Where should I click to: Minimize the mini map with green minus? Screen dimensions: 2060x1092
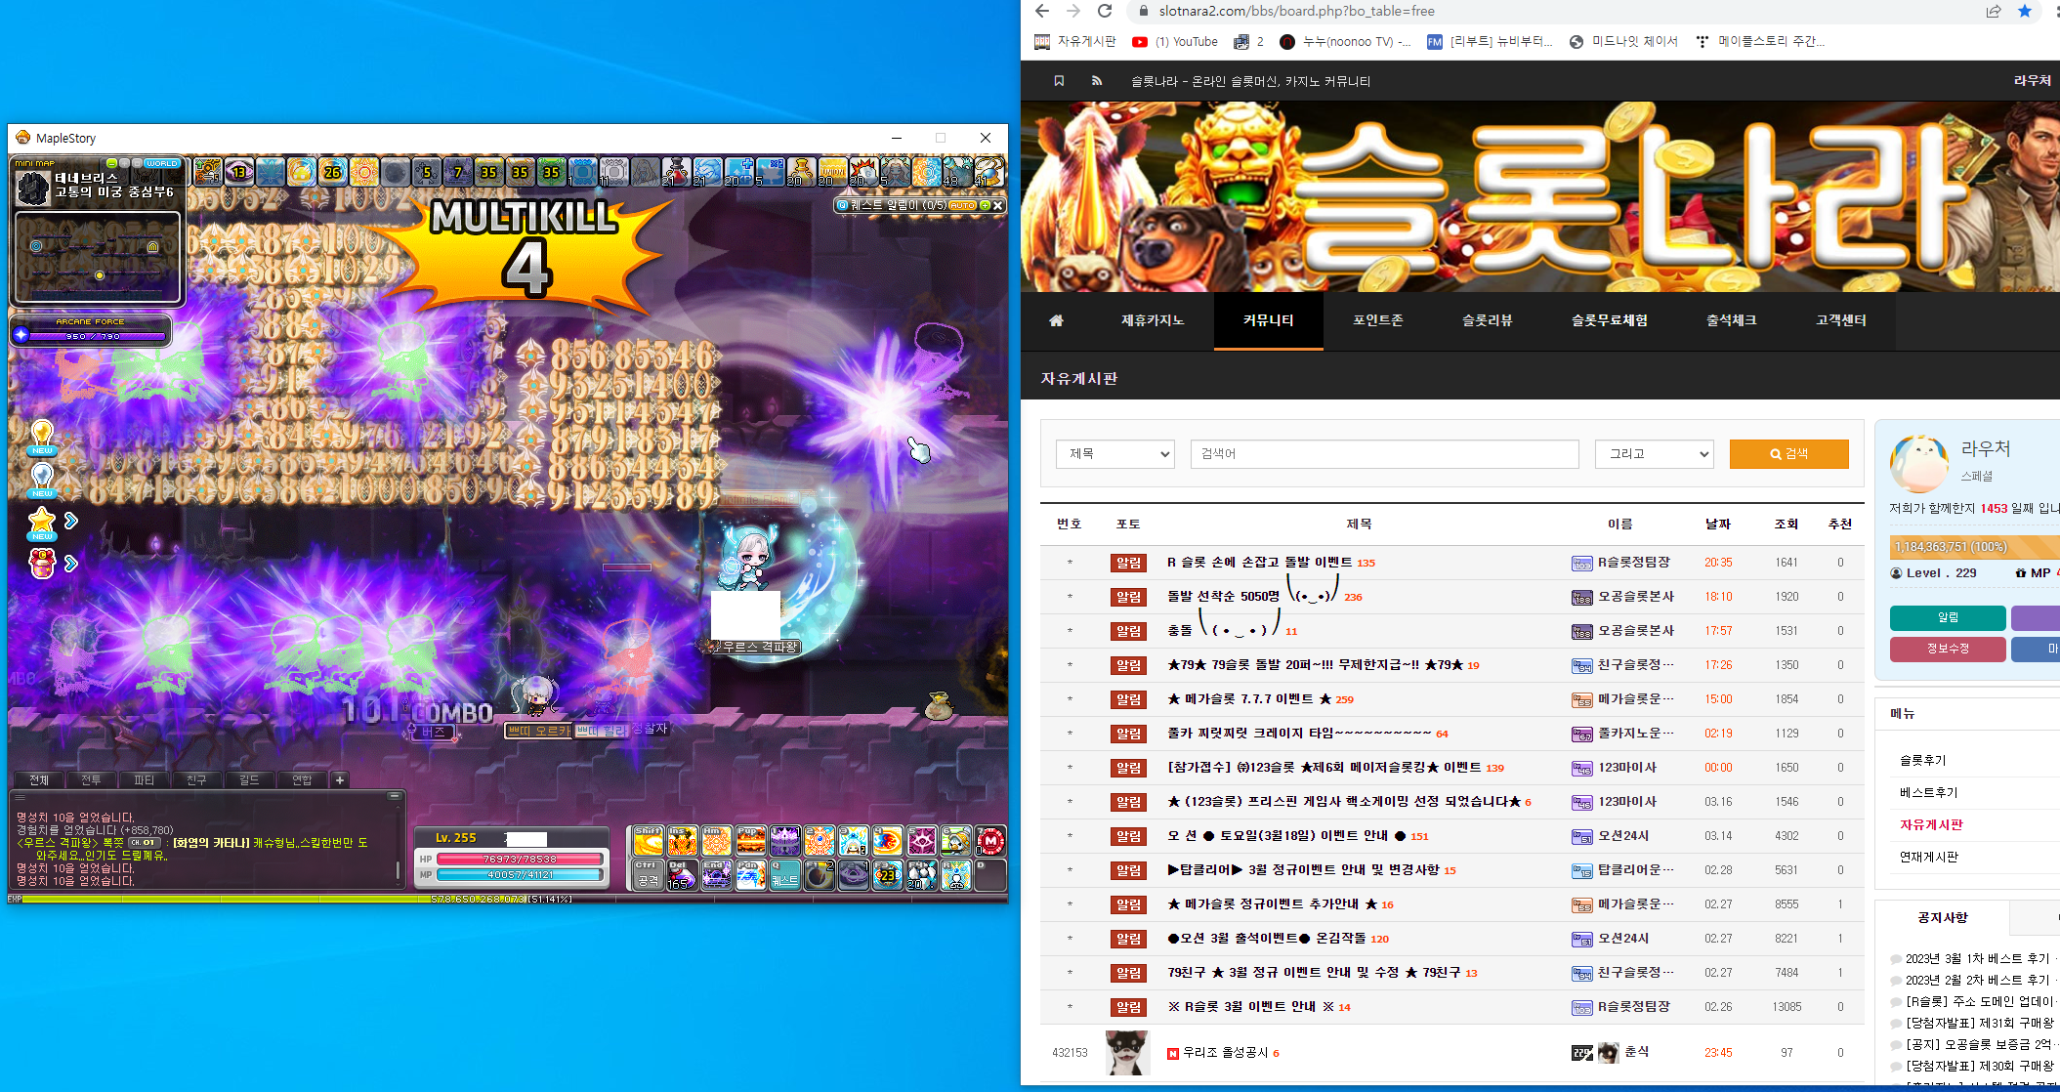(x=112, y=163)
